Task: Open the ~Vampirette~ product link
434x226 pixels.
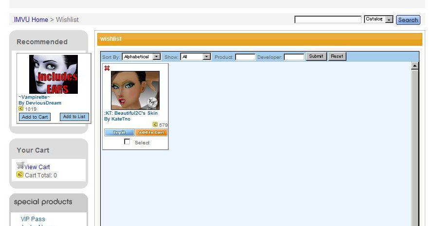Action: 35,97
